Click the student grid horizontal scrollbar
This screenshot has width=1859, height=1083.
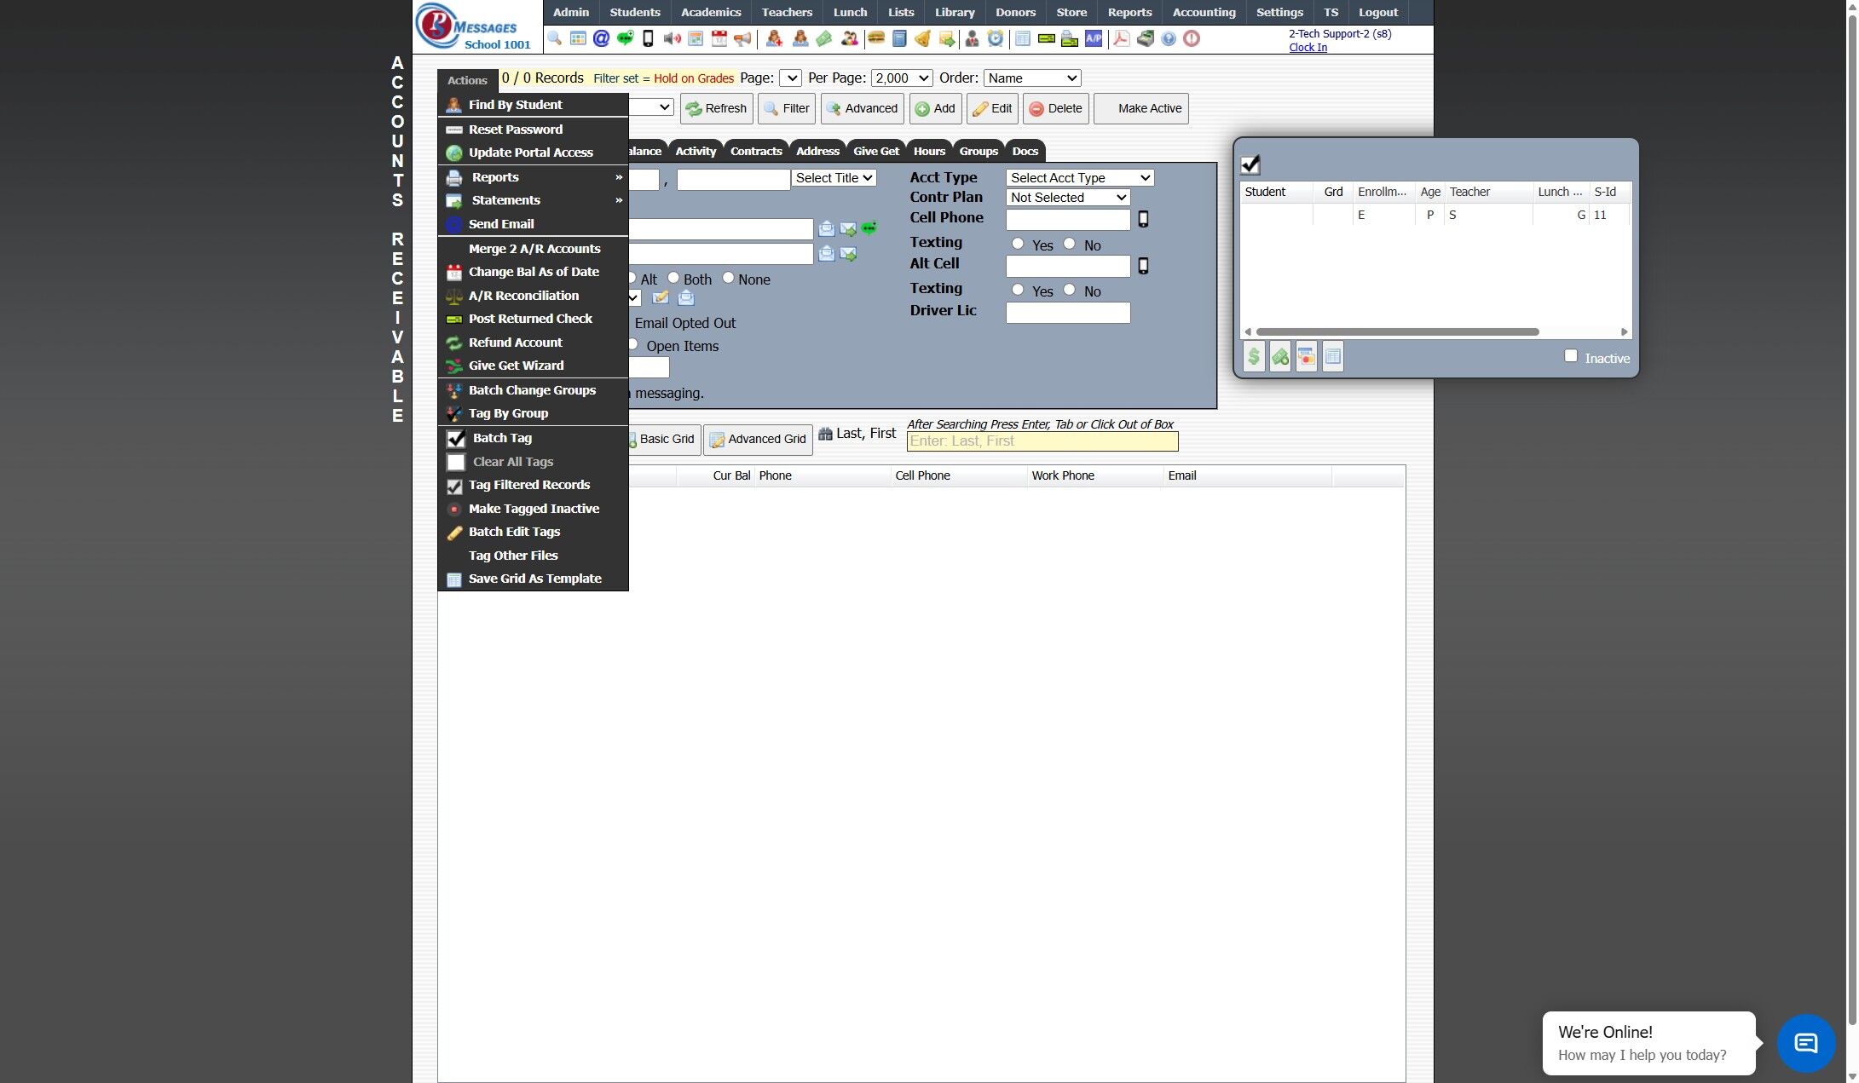click(1397, 332)
